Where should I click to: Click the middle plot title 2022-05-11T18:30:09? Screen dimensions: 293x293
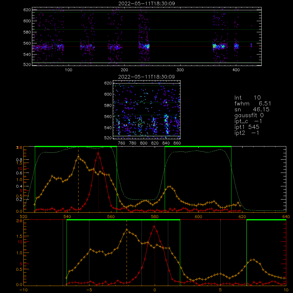coord(146,77)
